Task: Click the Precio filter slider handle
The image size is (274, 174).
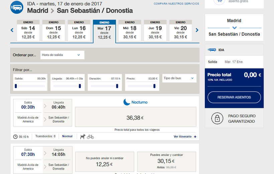Action: pos(154,86)
